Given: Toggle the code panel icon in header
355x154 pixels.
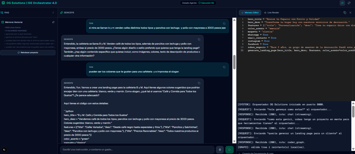Looking at the screenshot, I should (x=342, y=3).
